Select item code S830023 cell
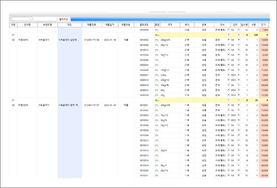This screenshot has width=277, height=188. (x=144, y=90)
